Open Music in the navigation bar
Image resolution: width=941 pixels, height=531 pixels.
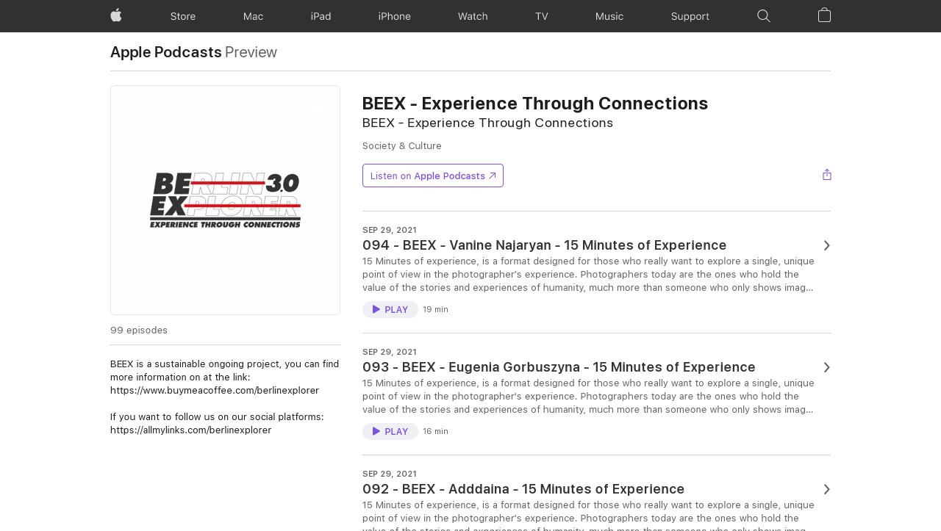609,16
